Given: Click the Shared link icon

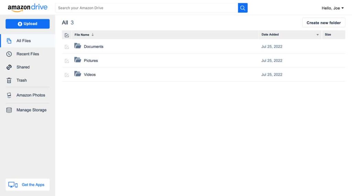Looking at the screenshot, I should 9,67.
